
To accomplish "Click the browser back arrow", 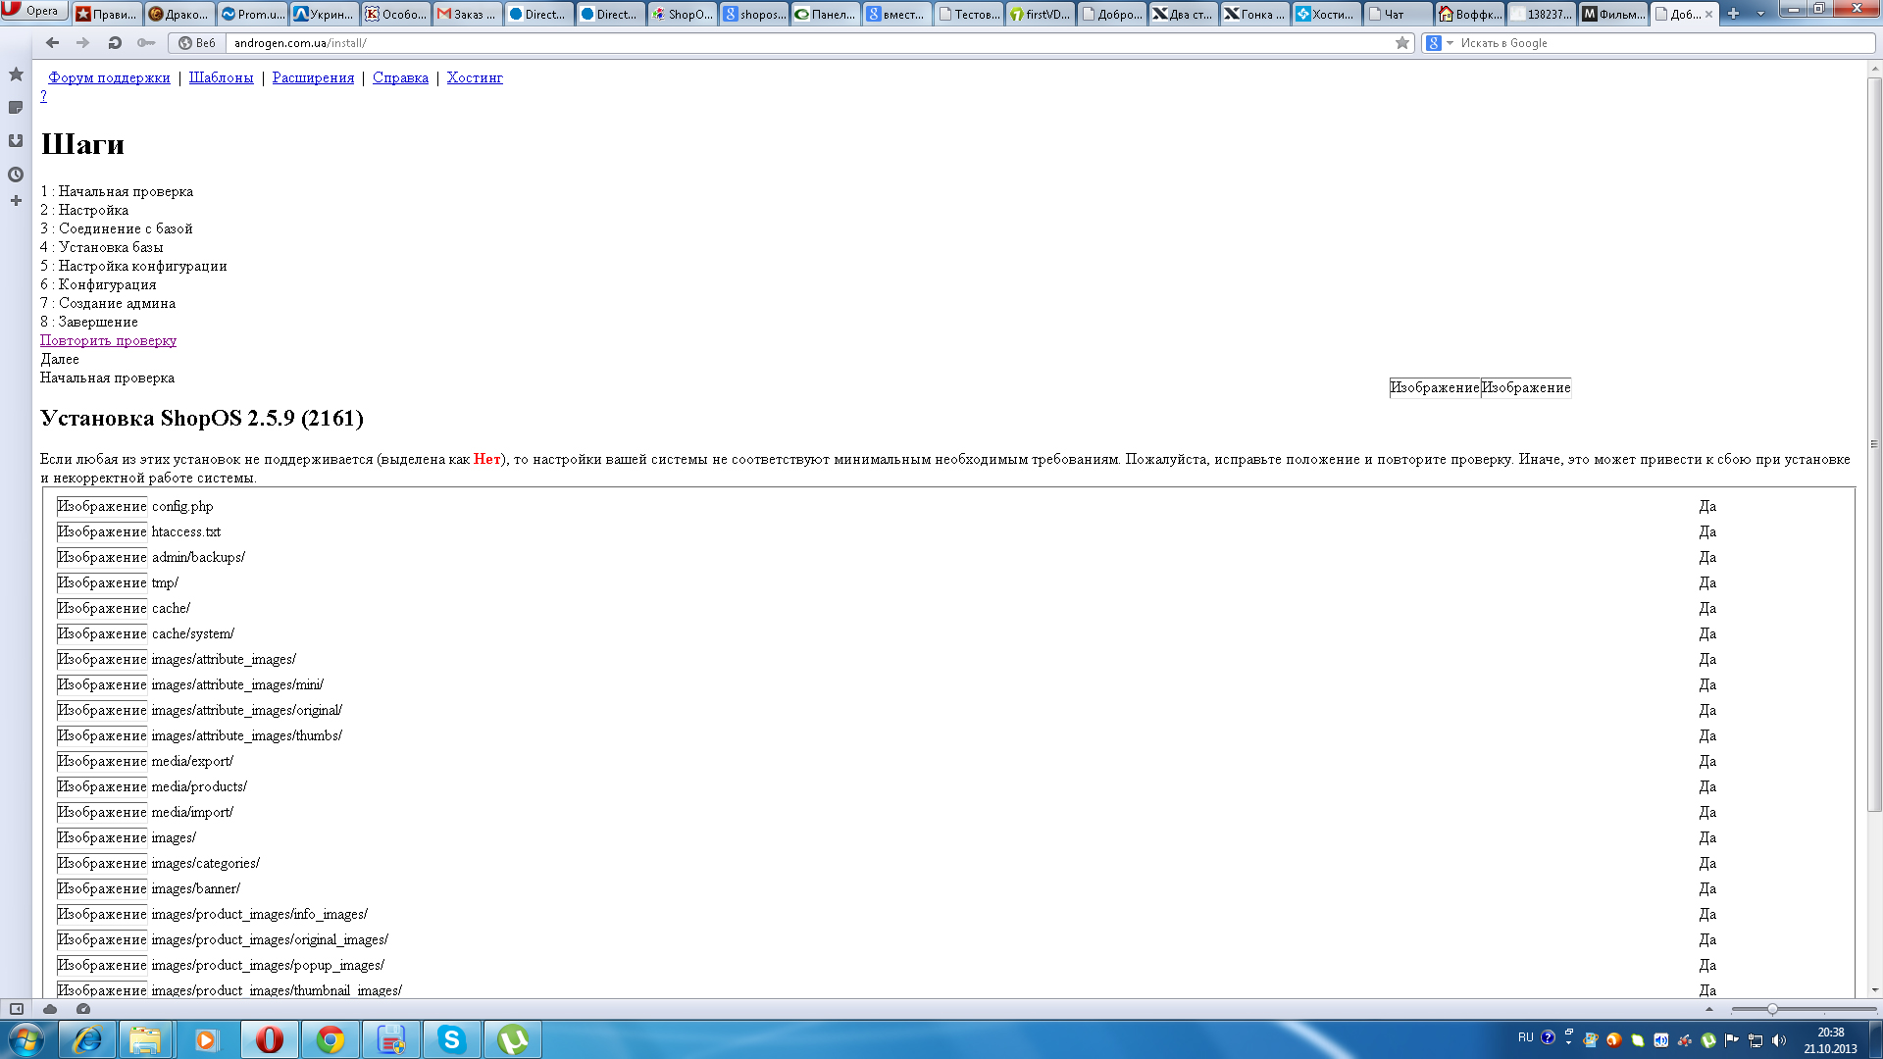I will click(x=53, y=43).
